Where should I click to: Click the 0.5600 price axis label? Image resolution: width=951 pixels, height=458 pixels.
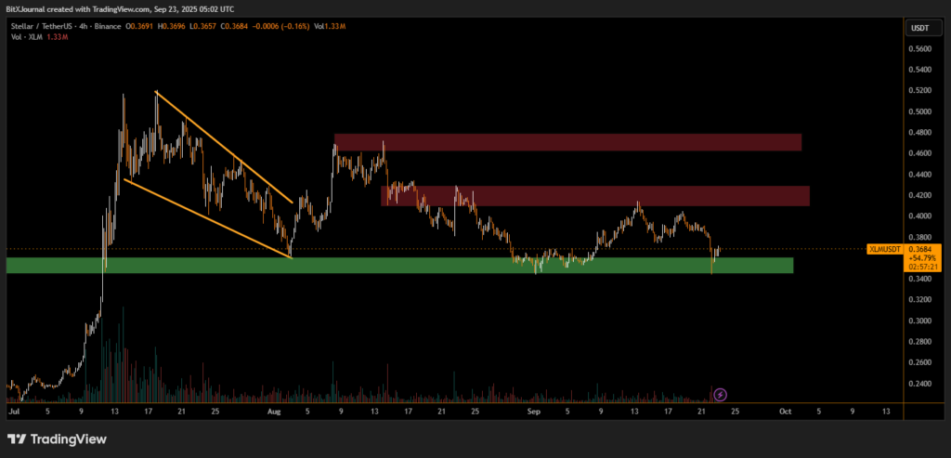tap(922, 48)
